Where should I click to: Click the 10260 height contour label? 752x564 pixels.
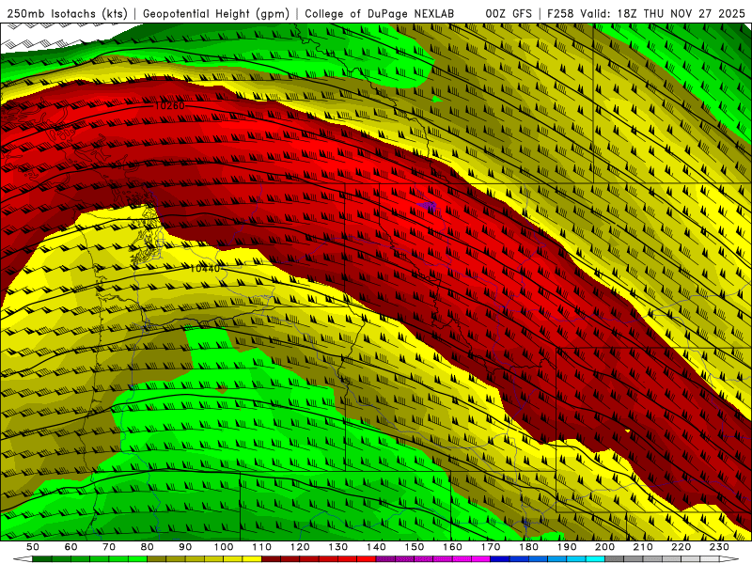coord(169,105)
